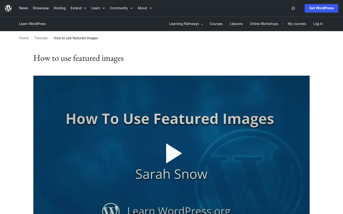Click the Get WordPress button
The image size is (343, 214).
[321, 8]
